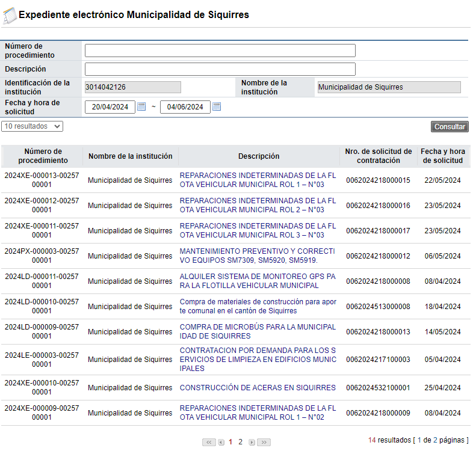Click Fecha y hora de solicitud column header
The width and height of the screenshot is (473, 451).
[442, 156]
